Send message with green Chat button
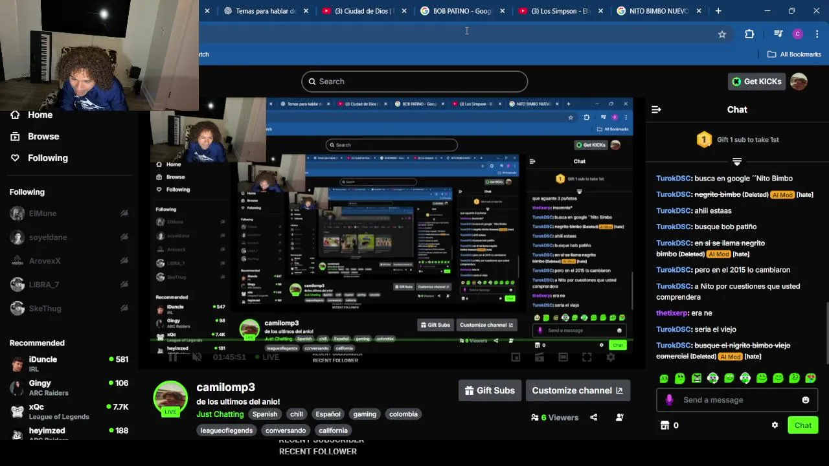829x466 pixels. 803,425
